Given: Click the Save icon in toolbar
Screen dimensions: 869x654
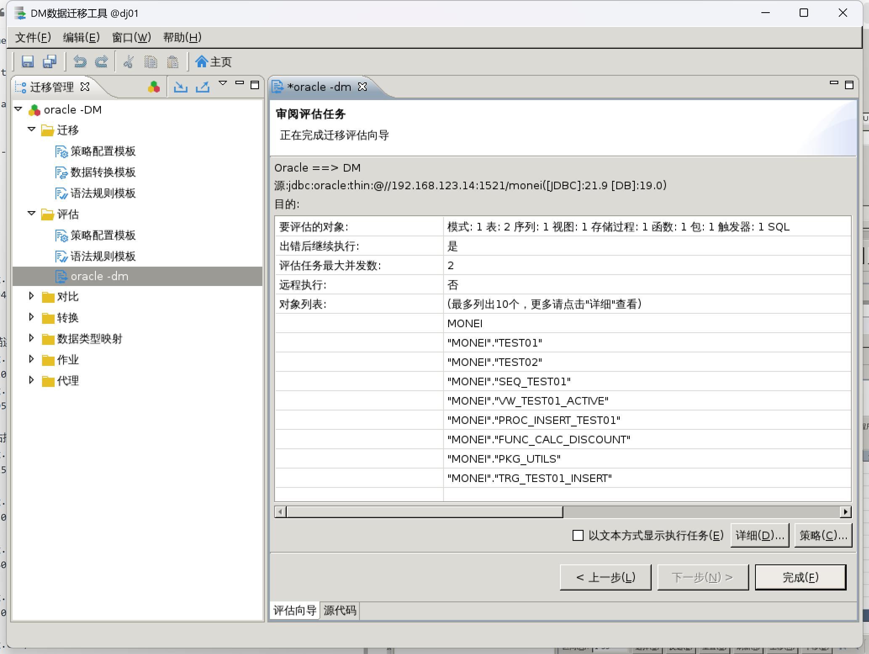Looking at the screenshot, I should (x=28, y=62).
